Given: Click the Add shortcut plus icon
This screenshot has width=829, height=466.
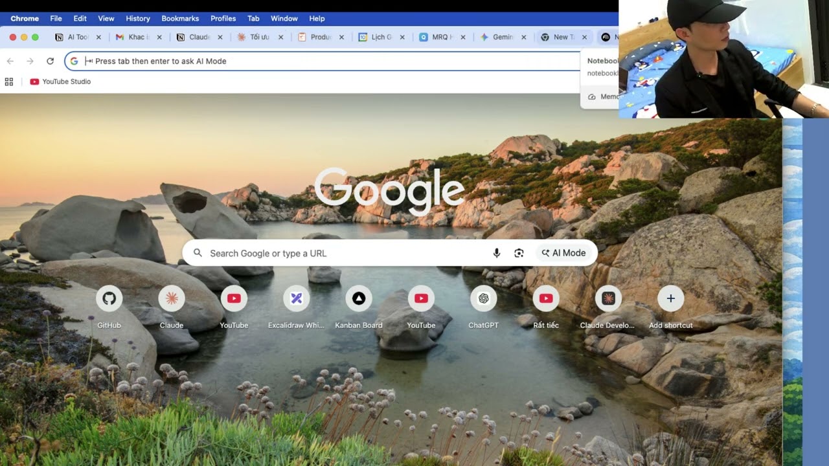Looking at the screenshot, I should (x=670, y=298).
